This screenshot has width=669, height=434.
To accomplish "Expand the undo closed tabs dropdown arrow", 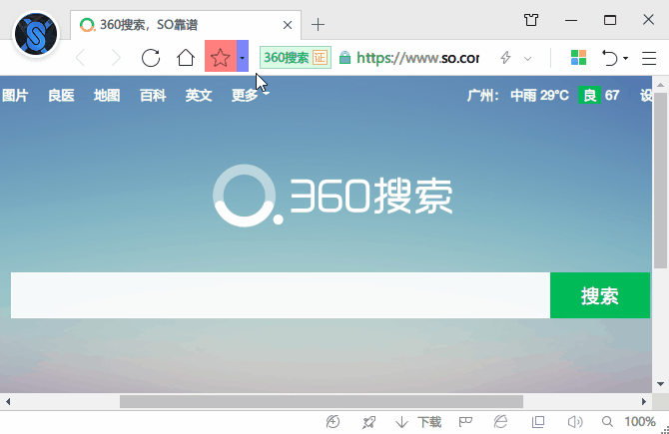I will 625,58.
